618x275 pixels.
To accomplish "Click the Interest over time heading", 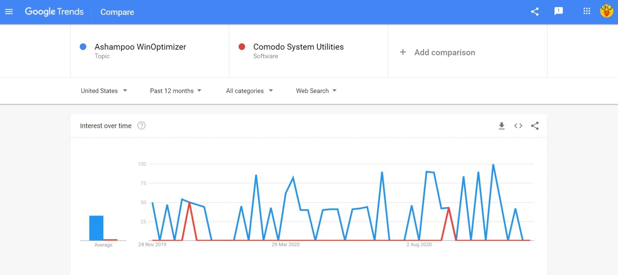I will [106, 126].
